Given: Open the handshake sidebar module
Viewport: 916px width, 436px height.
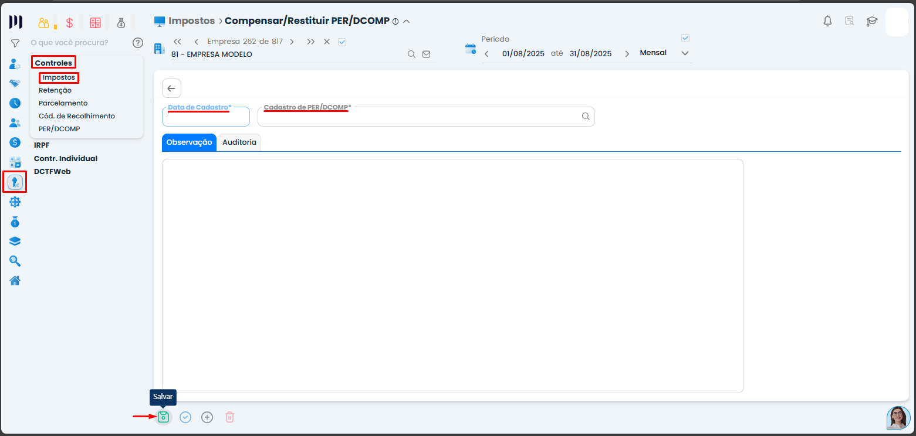Looking at the screenshot, I should point(15,83).
